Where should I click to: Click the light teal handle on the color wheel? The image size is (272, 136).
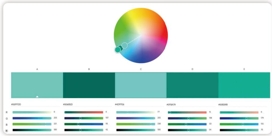coord(125,45)
